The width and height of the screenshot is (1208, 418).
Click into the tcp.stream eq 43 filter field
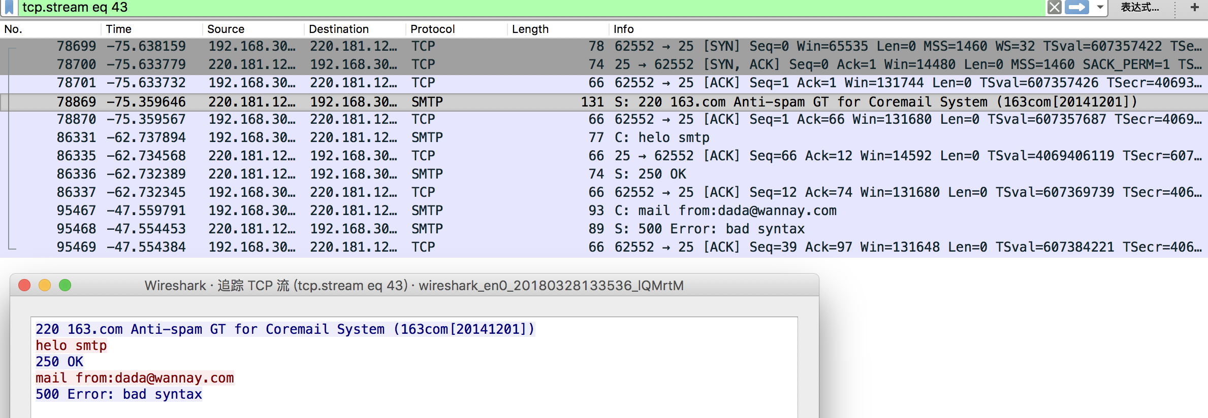tap(531, 7)
